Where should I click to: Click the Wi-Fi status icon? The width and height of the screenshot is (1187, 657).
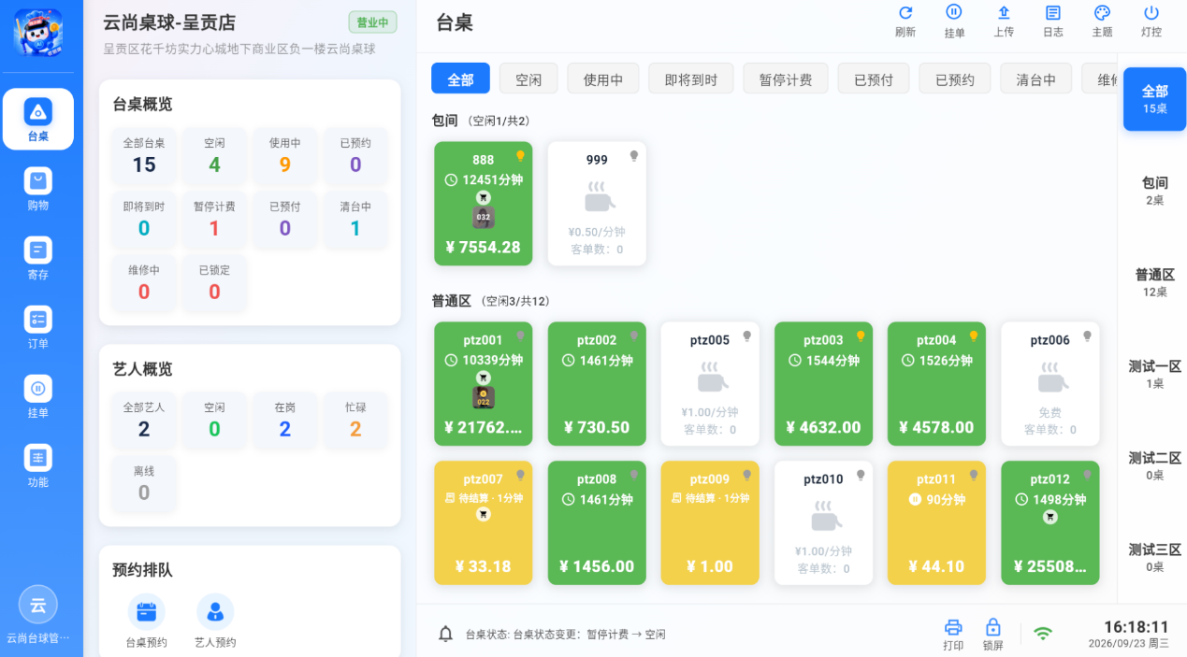click(1043, 634)
